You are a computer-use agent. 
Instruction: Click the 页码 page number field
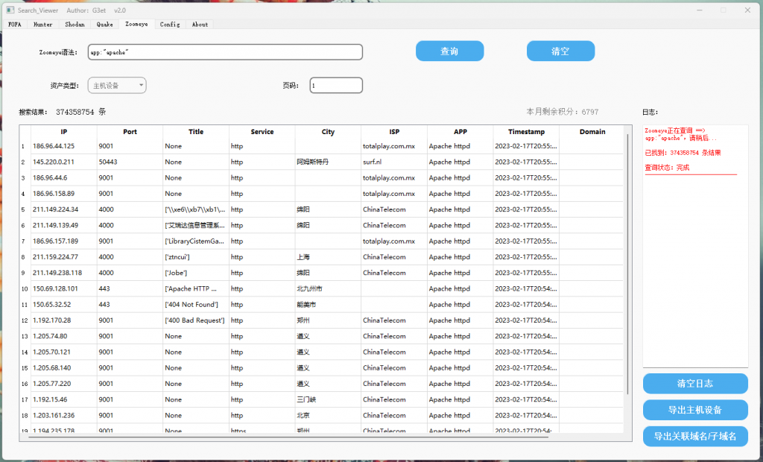click(x=336, y=85)
